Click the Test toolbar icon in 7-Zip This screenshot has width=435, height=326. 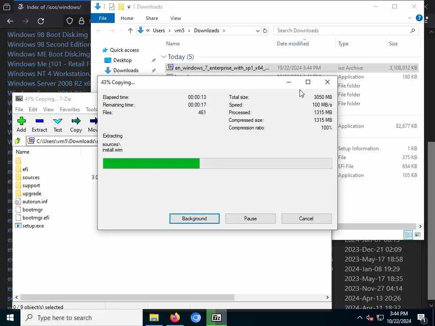(58, 124)
